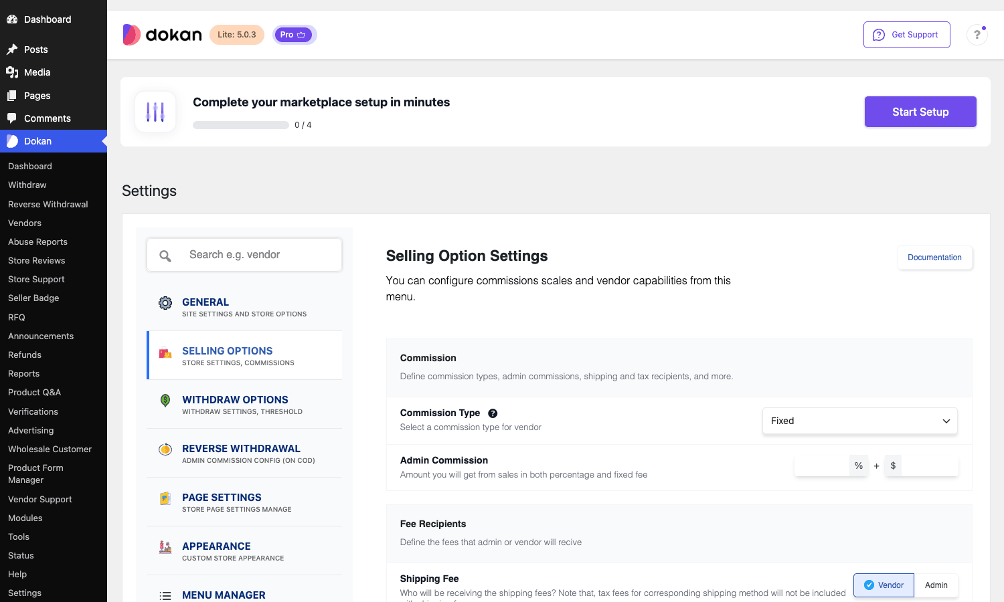1004x602 pixels.
Task: Open the question mark help icon
Action: click(x=977, y=35)
